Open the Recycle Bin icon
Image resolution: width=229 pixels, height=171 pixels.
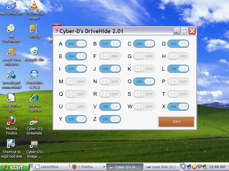(34, 52)
